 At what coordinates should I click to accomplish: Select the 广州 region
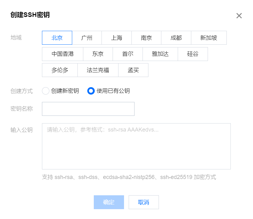pyautogui.click(x=87, y=38)
